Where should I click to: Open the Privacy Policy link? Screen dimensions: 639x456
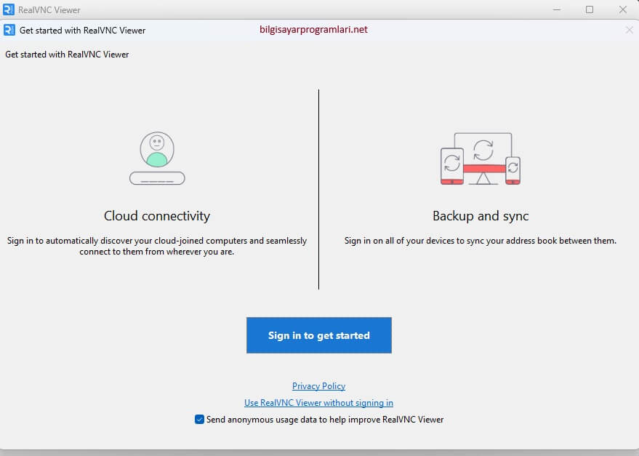point(318,386)
